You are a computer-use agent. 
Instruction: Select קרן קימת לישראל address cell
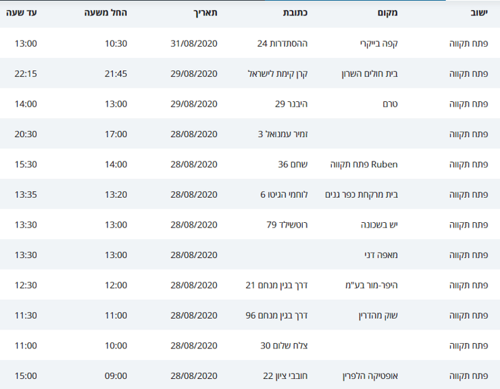pos(278,74)
